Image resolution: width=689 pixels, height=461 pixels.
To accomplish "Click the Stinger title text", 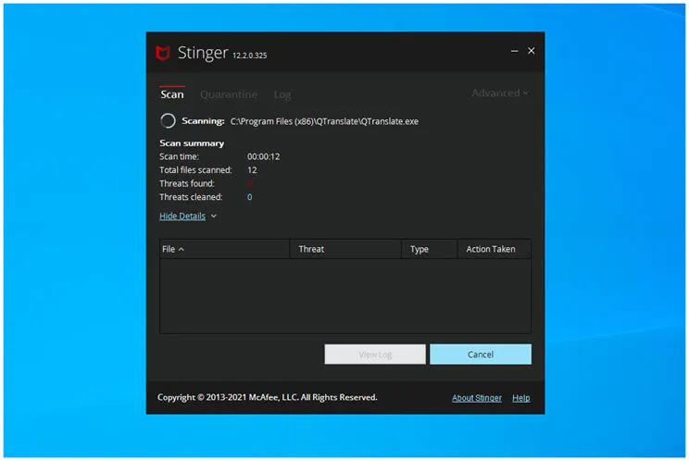I will 203,53.
